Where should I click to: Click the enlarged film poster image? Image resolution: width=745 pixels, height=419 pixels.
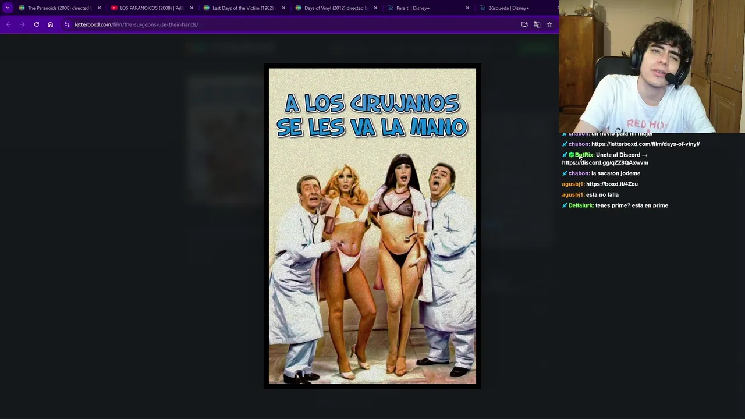coord(372,226)
